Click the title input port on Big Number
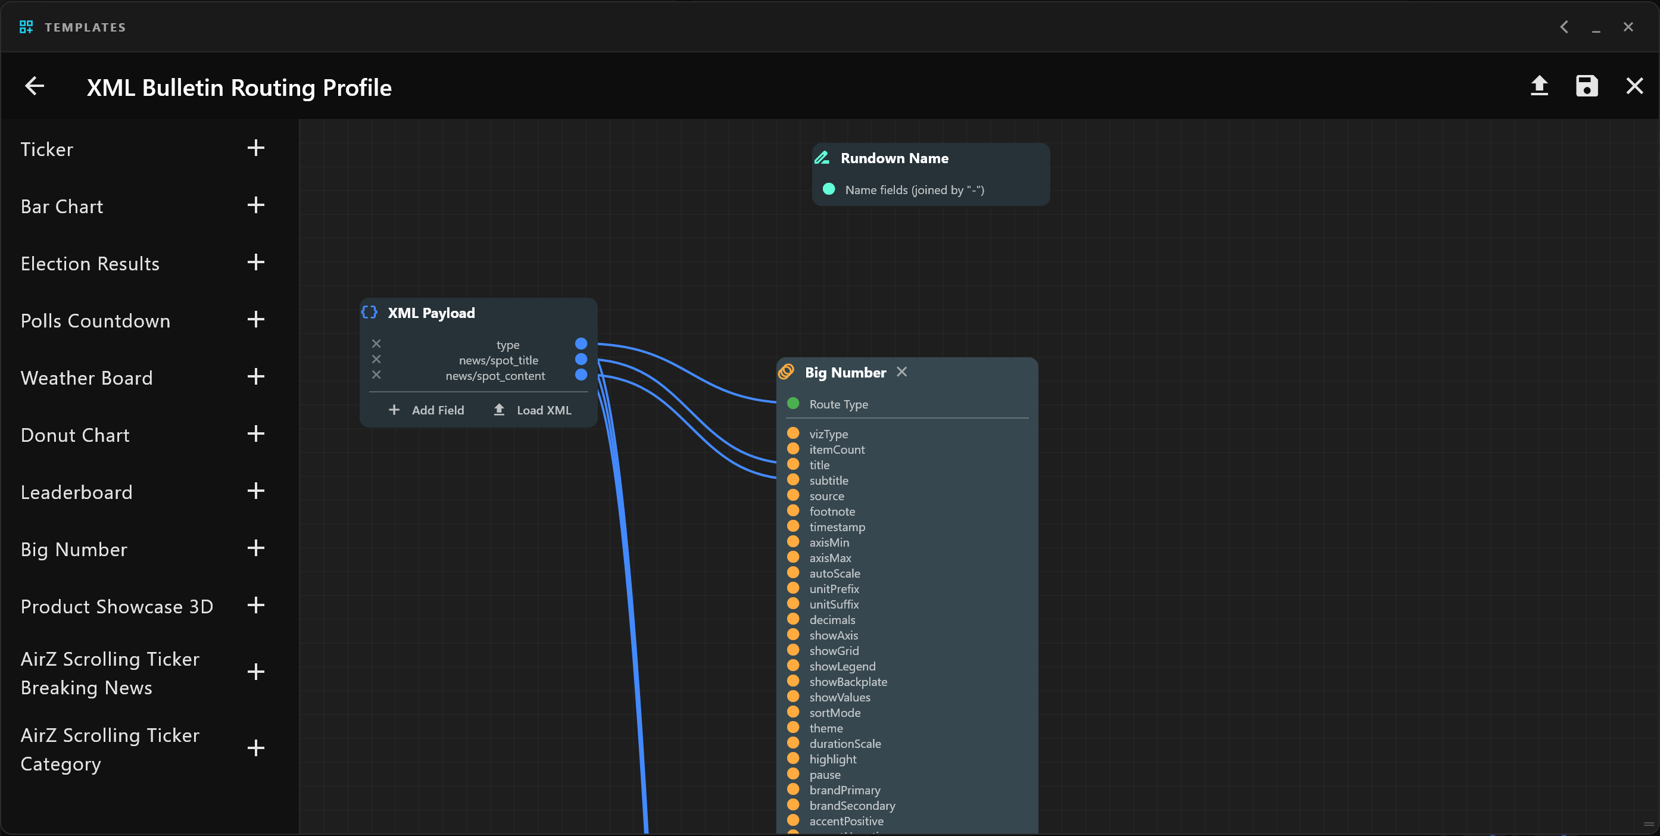This screenshot has height=836, width=1660. 793,464
